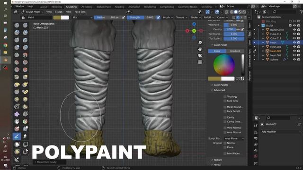
Task: Select the Inflate brush tool
Action: [17, 47]
